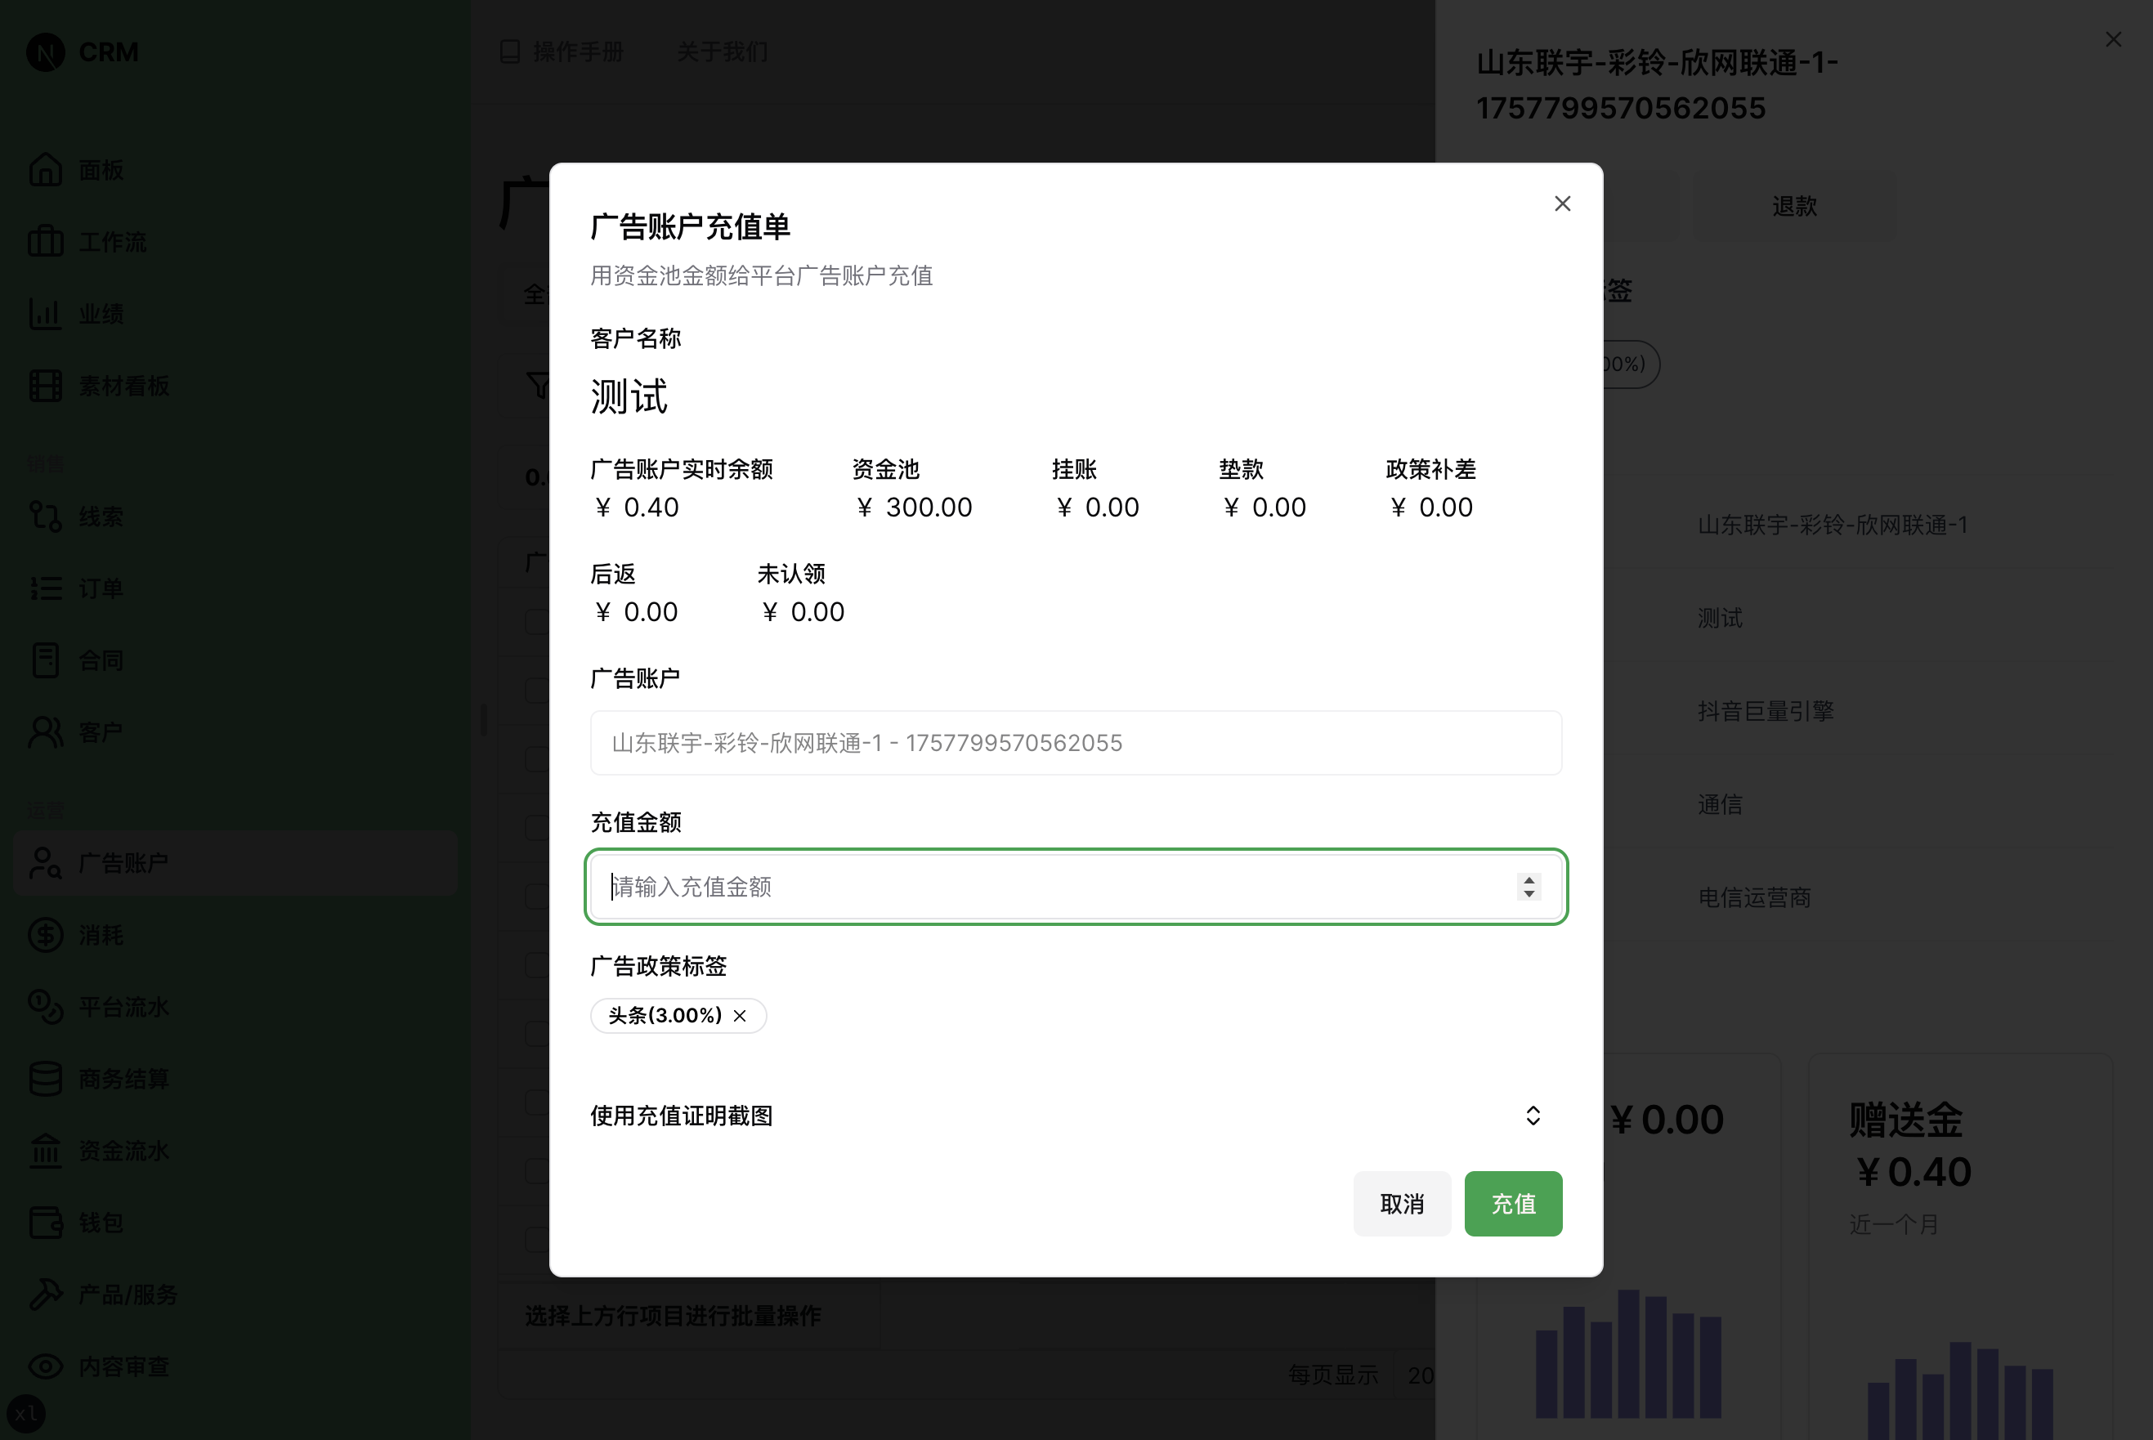Viewport: 2153px width, 1440px height.
Task: Open the 订单 orders section
Action: tap(45, 588)
